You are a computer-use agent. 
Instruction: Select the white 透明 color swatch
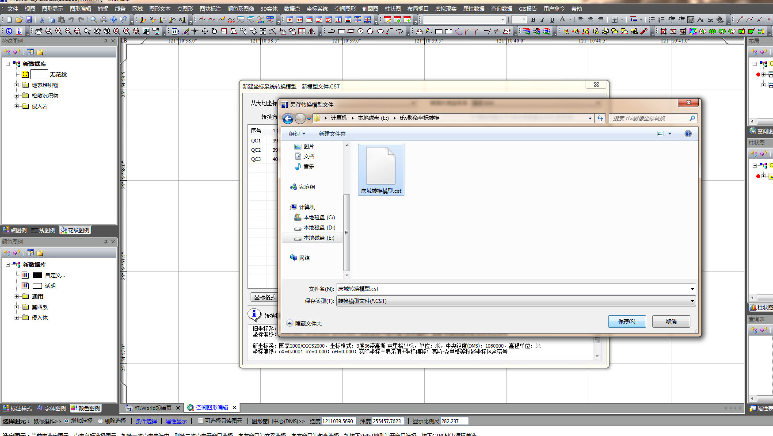pos(37,286)
